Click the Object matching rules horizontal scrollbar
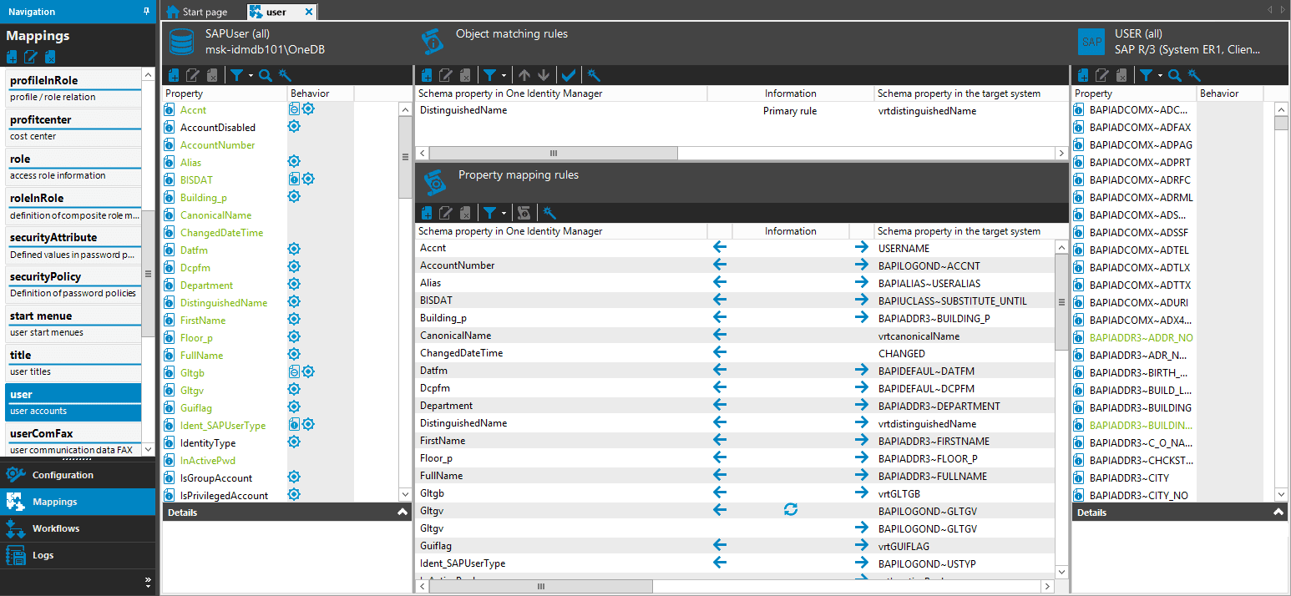 point(552,154)
